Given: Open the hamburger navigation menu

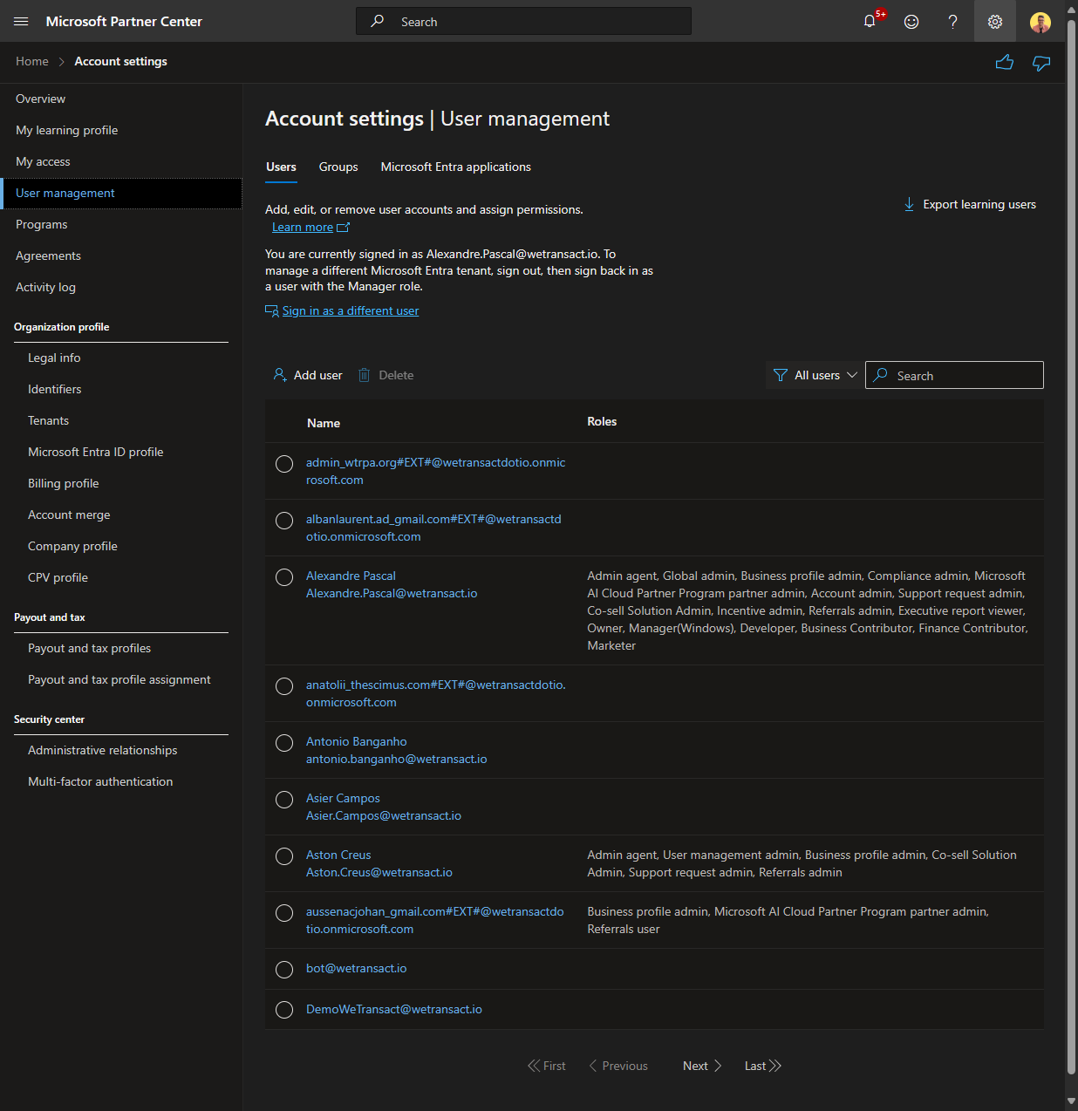Looking at the screenshot, I should [21, 21].
